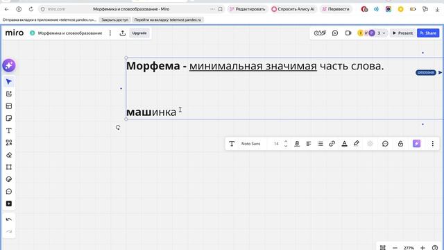Click the Перевести button
The width and height of the screenshot is (444, 250).
[x=336, y=9]
